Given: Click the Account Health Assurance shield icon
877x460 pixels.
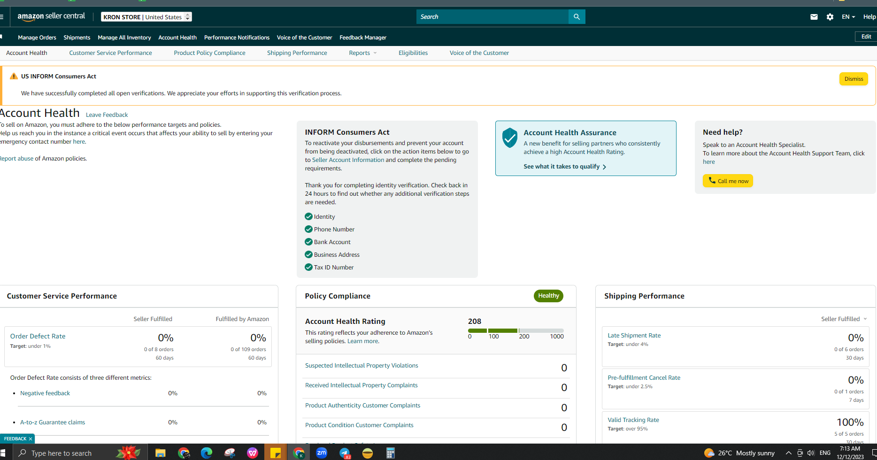Looking at the screenshot, I should pos(510,138).
